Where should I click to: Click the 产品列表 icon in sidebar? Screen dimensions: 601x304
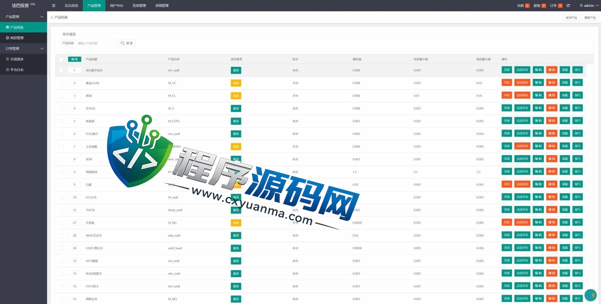8,27
